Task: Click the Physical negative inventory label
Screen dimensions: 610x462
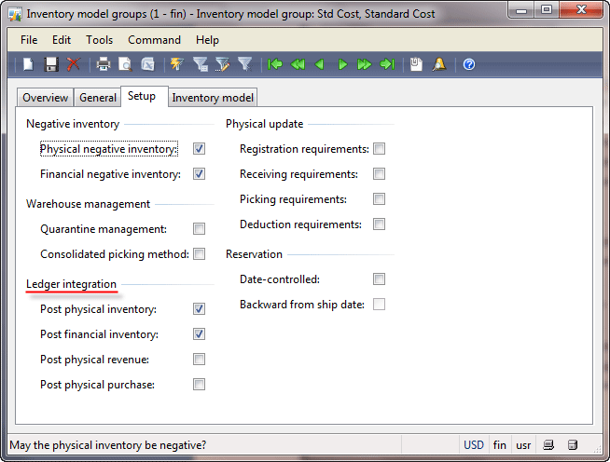Action: tap(108, 149)
